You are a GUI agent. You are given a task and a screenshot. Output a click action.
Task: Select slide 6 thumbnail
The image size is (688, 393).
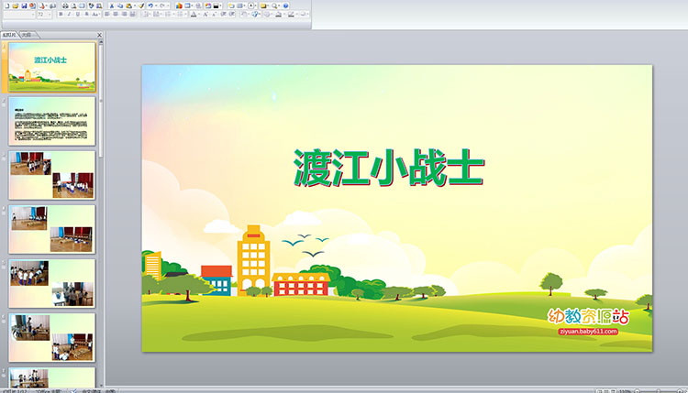click(x=51, y=337)
